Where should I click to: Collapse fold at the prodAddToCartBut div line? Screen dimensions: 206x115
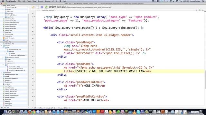point(35,96)
